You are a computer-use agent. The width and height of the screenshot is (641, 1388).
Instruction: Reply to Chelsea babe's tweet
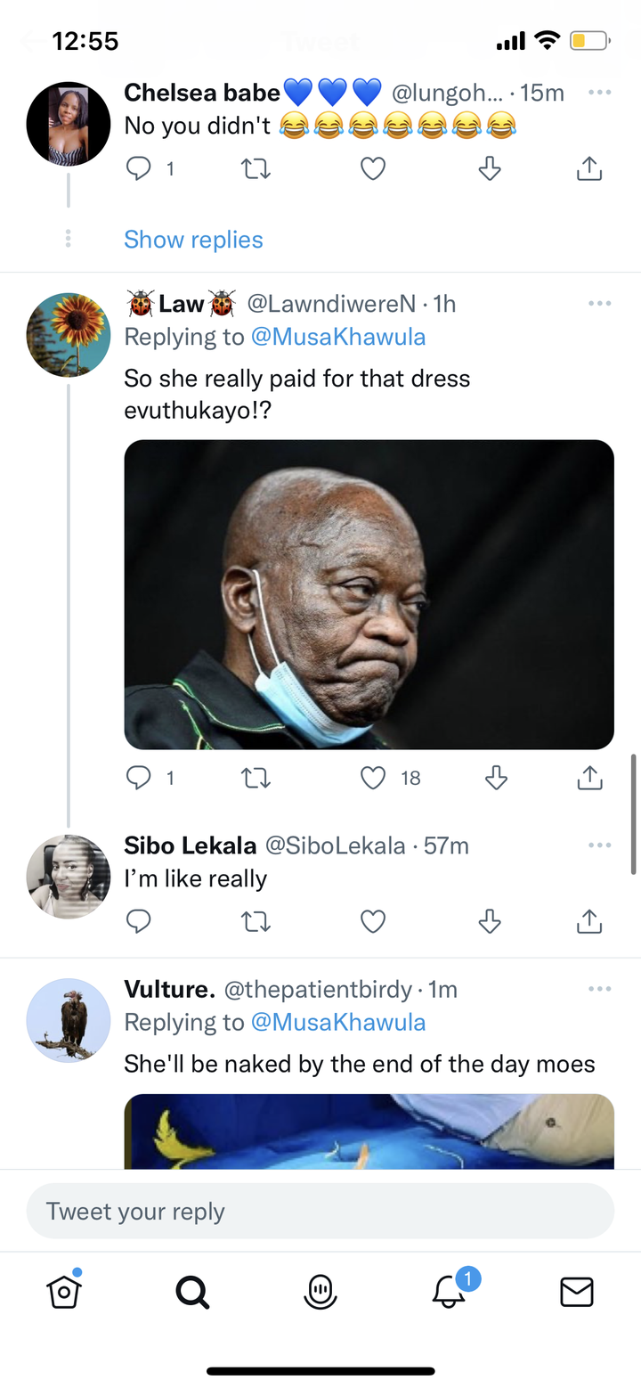point(139,168)
